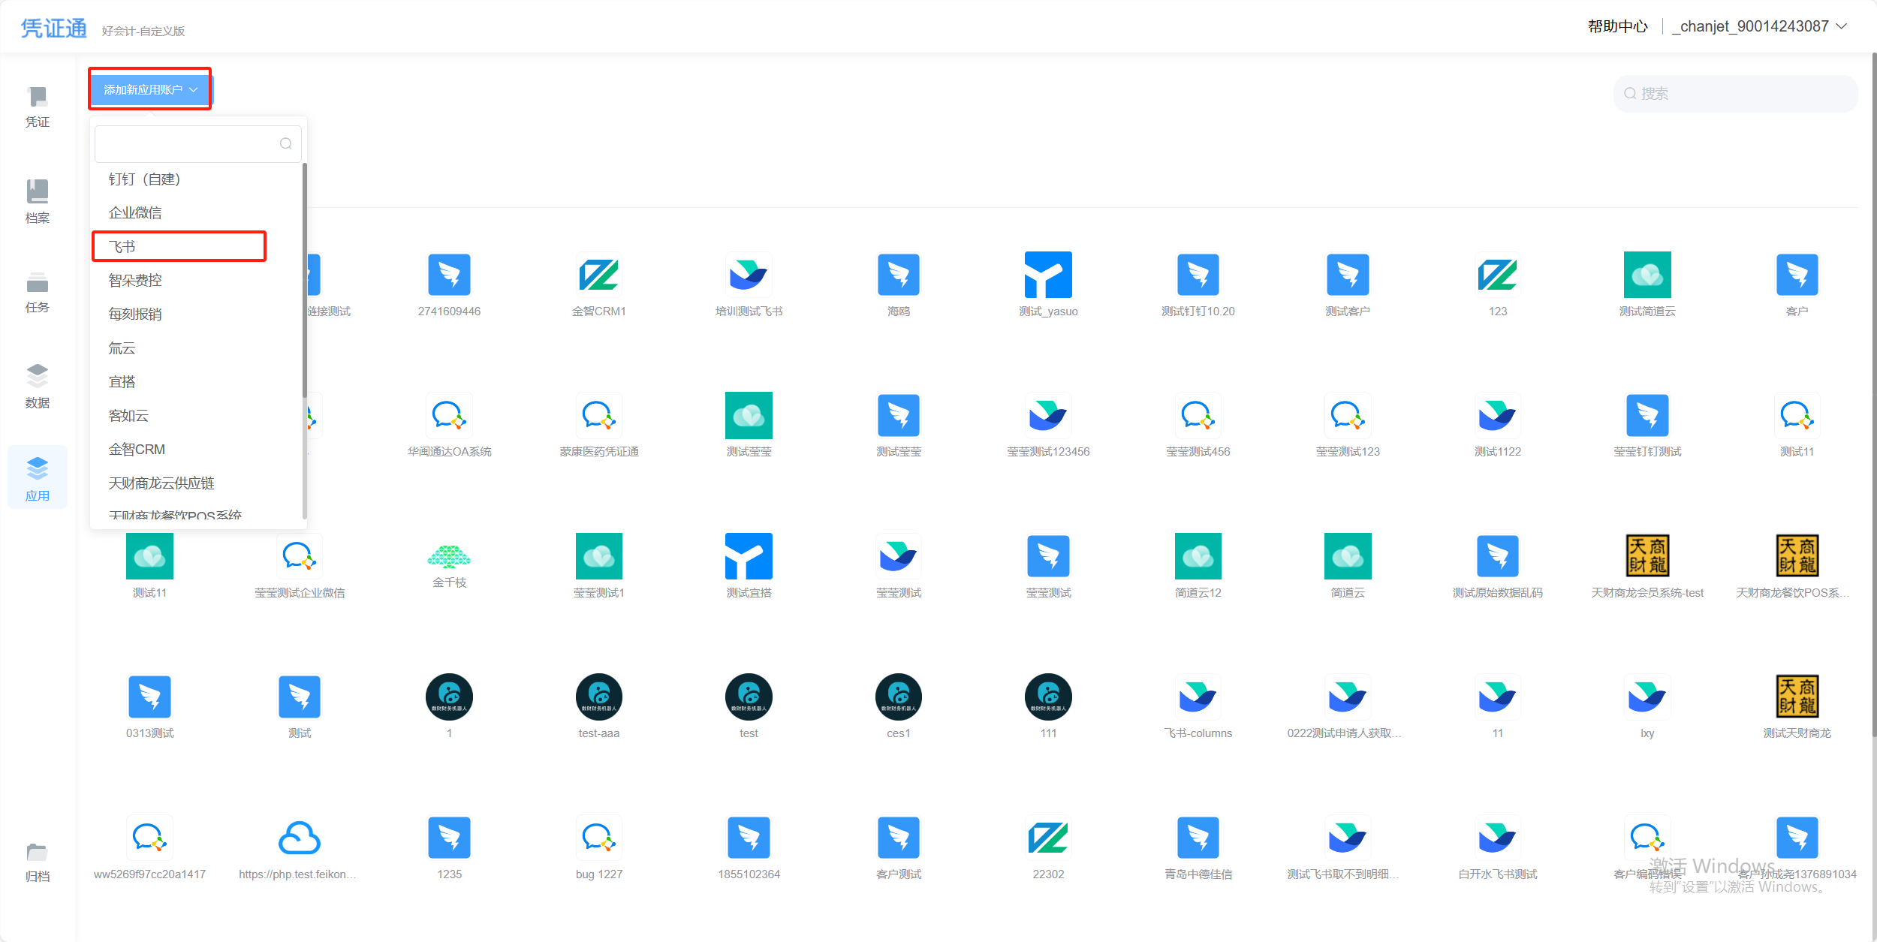Viewport: 1877px width, 942px height.
Task: Focus the dropdown filter search box
Action: (x=197, y=143)
